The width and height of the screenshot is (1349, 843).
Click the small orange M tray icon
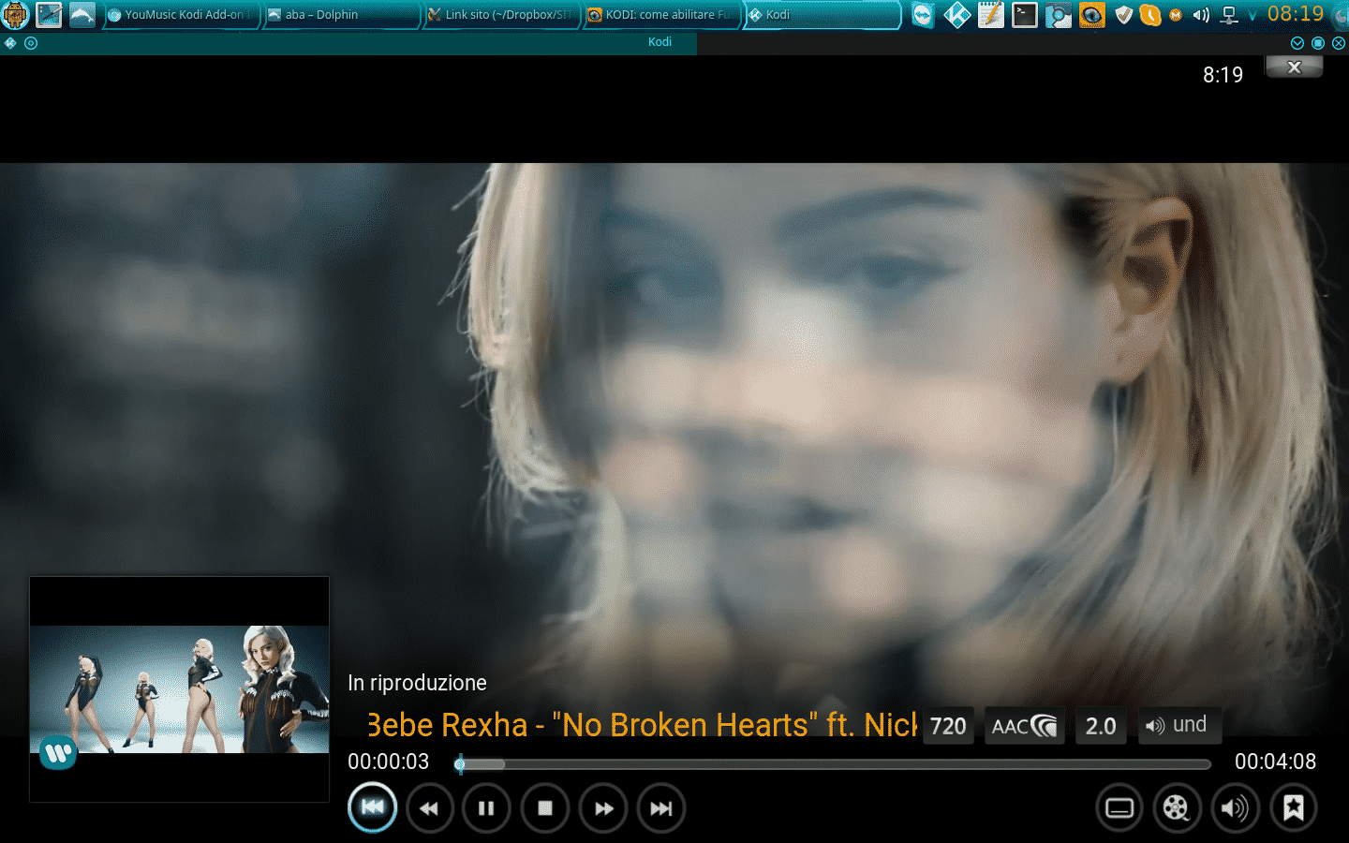(1175, 15)
